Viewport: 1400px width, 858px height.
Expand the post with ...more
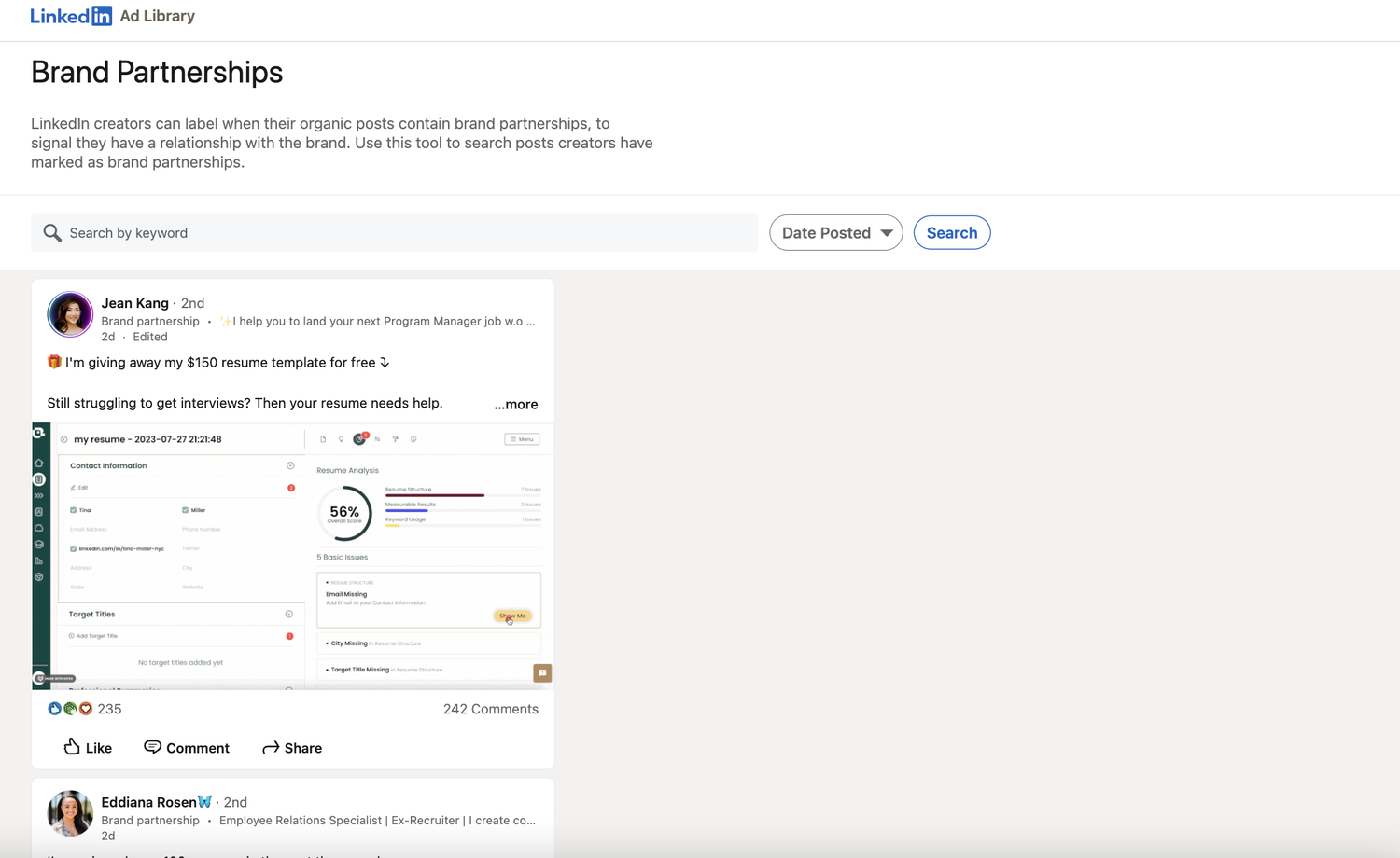516,404
